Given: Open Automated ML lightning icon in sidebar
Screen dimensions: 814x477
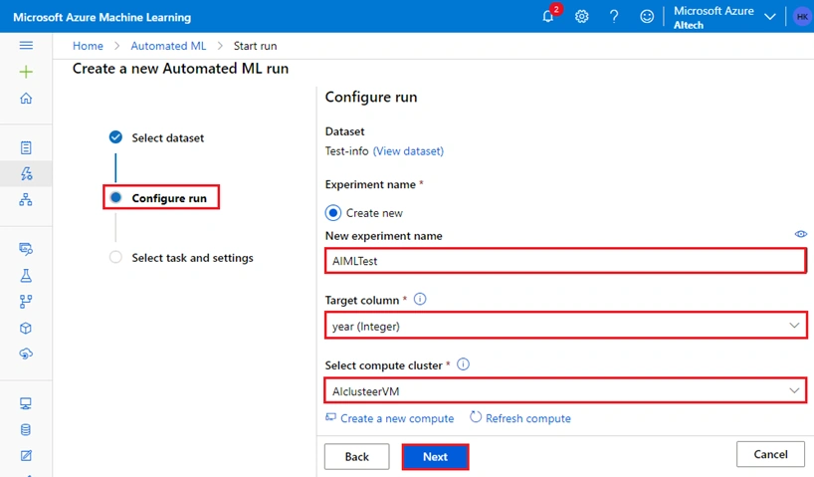Looking at the screenshot, I should [x=26, y=173].
